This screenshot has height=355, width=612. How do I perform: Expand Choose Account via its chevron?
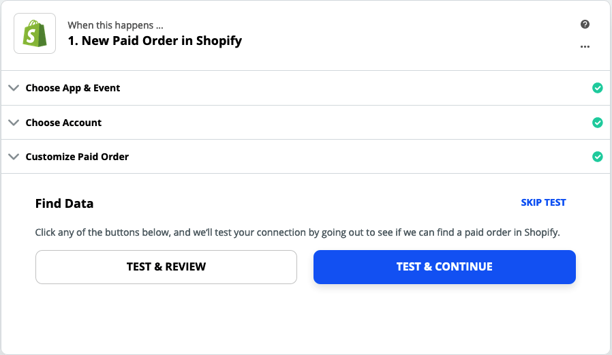click(14, 123)
